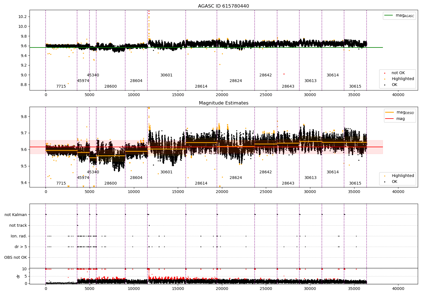Click the isolated red 'not OK' point near 9.0
Screen dimensions: 422x295
284,74
